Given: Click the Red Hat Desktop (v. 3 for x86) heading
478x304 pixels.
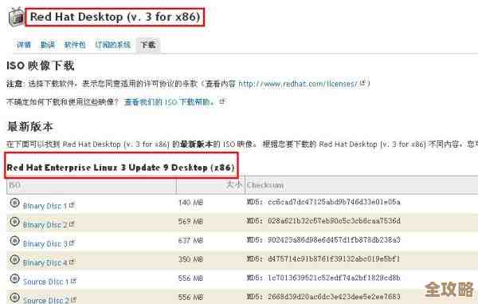Looking at the screenshot, I should tap(115, 17).
